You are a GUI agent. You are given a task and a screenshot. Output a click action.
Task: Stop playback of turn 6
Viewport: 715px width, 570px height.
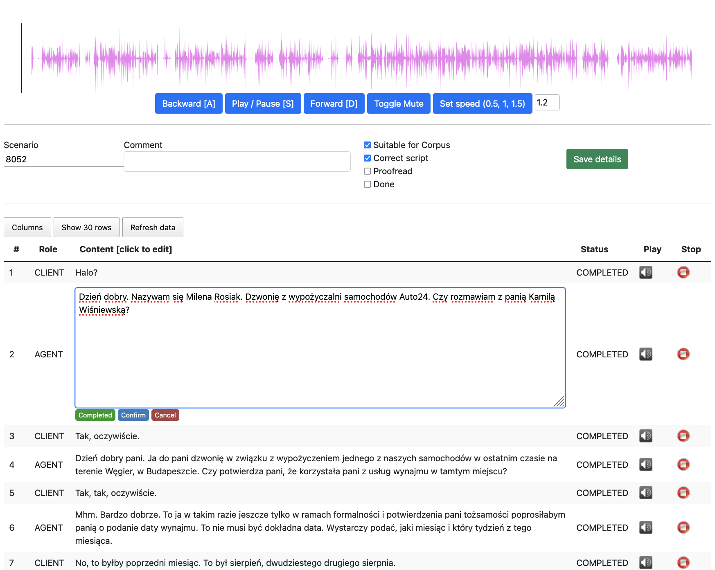point(683,527)
